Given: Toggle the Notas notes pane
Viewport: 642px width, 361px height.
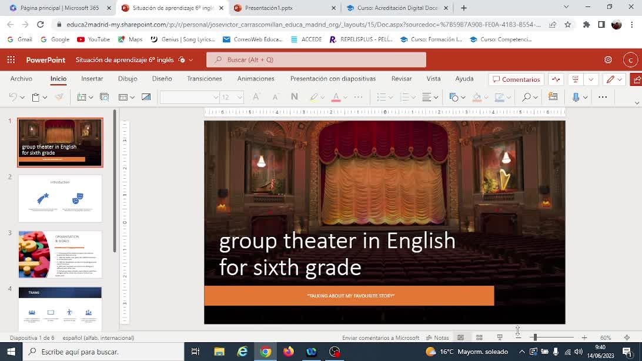Looking at the screenshot, I should 437,337.
